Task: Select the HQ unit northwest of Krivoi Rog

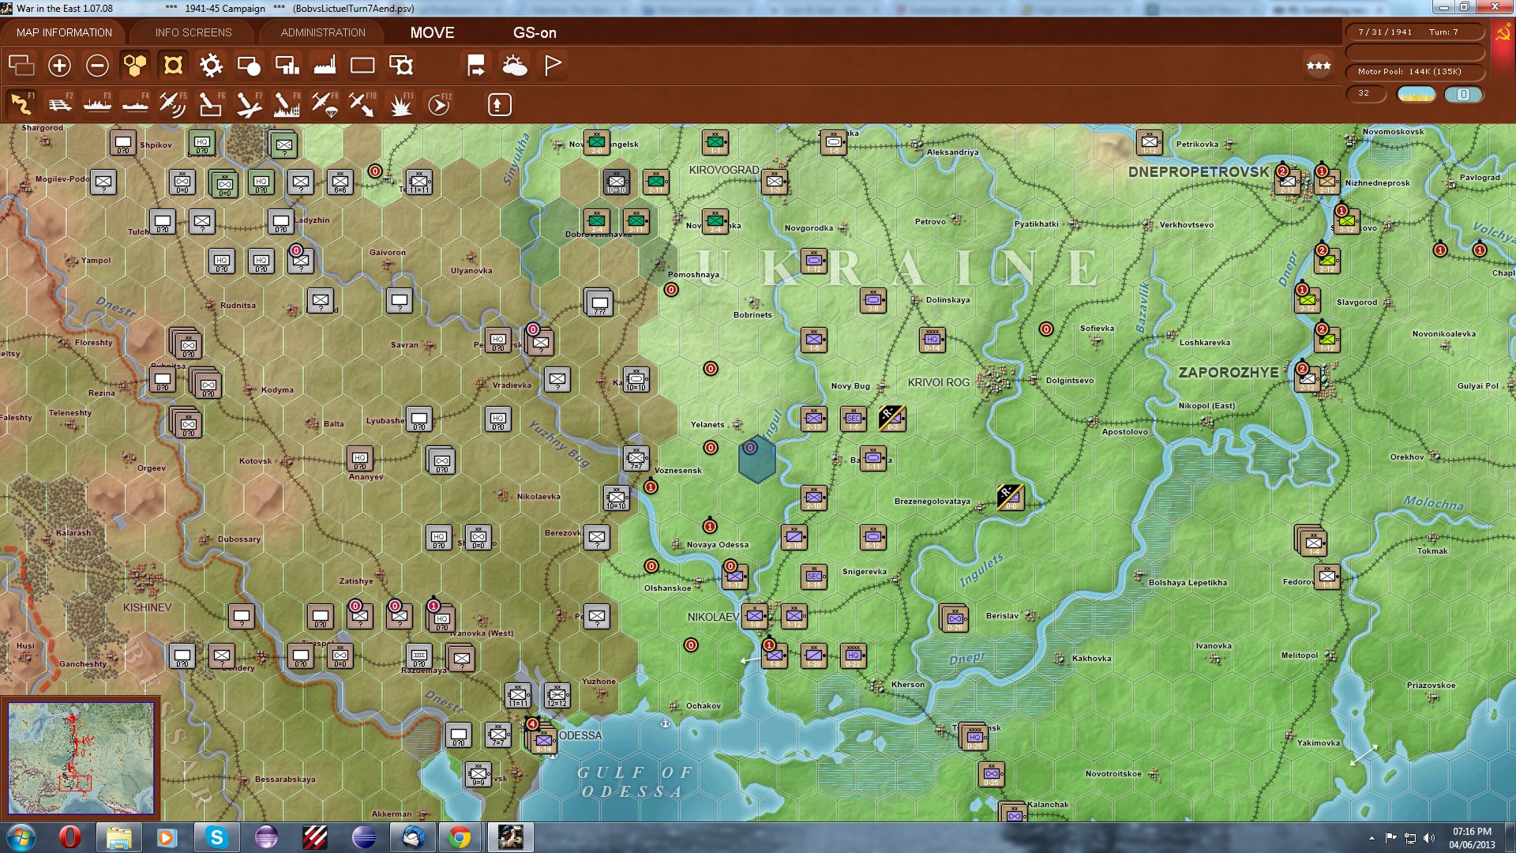Action: pos(932,340)
